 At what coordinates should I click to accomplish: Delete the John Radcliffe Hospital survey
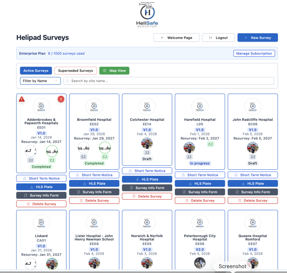click(x=253, y=200)
